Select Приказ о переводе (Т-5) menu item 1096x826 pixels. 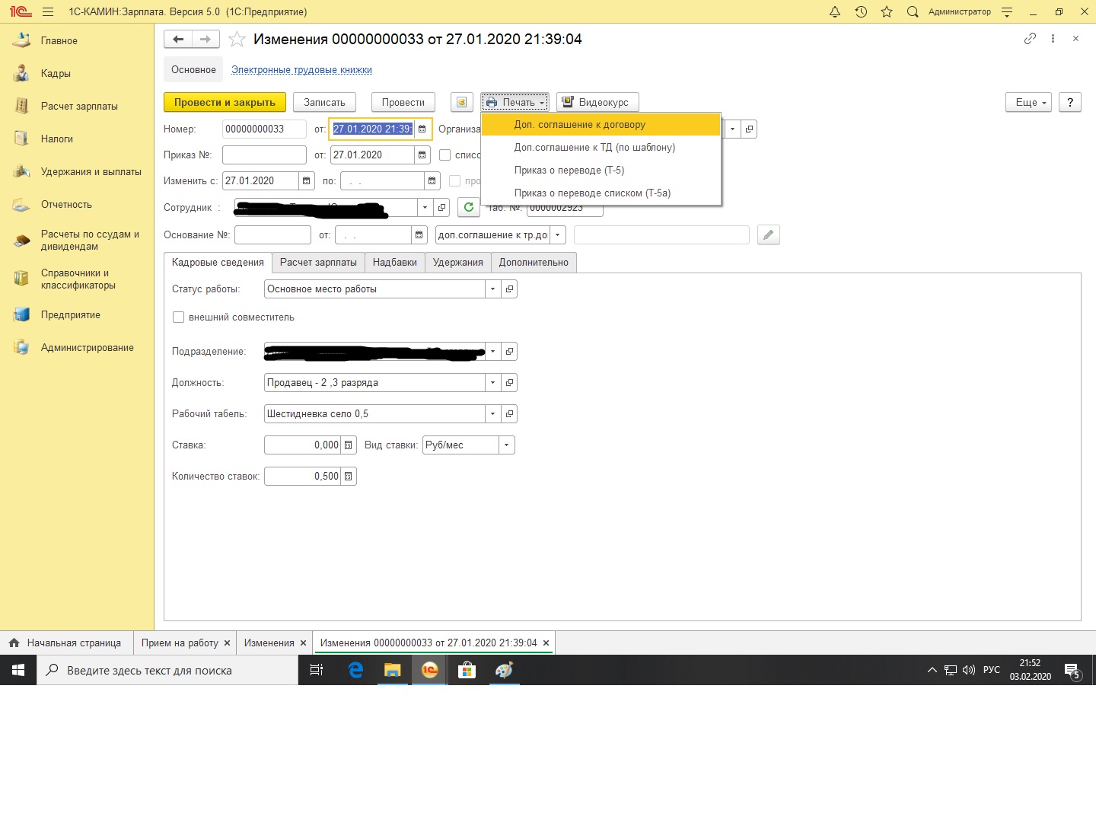coord(569,171)
